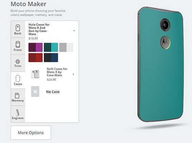Select the gray and white Hula case swatch
Viewport: 192px width, 143px height.
pyautogui.click(x=66, y=47)
